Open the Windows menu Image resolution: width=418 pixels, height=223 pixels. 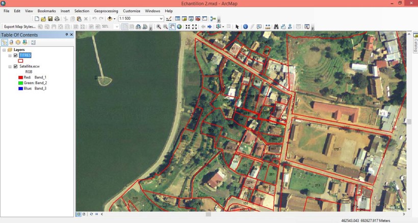pyautogui.click(x=152, y=11)
